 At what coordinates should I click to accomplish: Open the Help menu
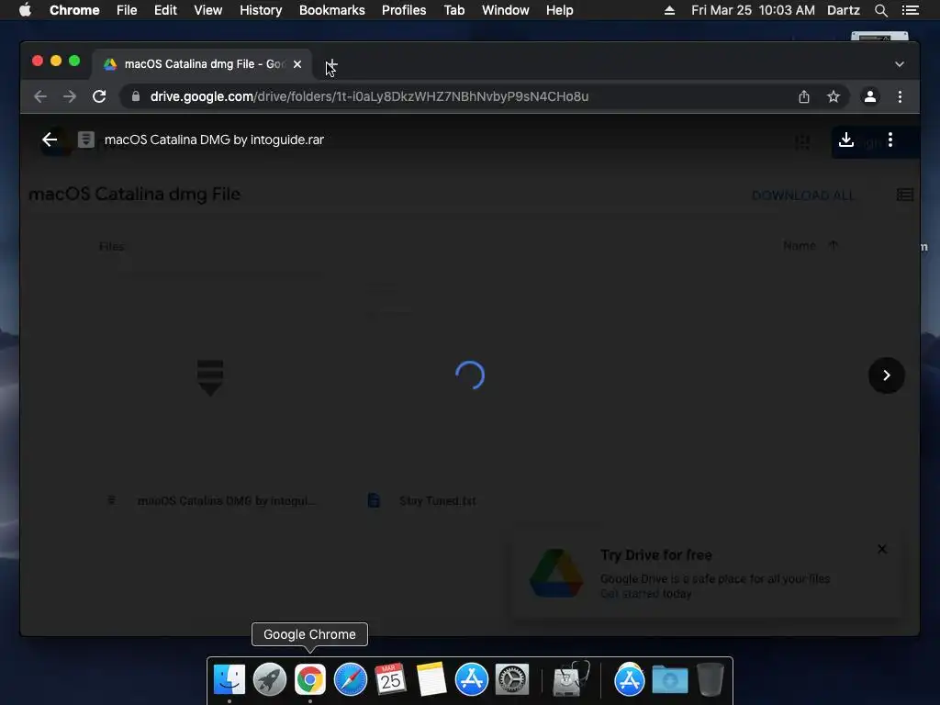pos(559,10)
